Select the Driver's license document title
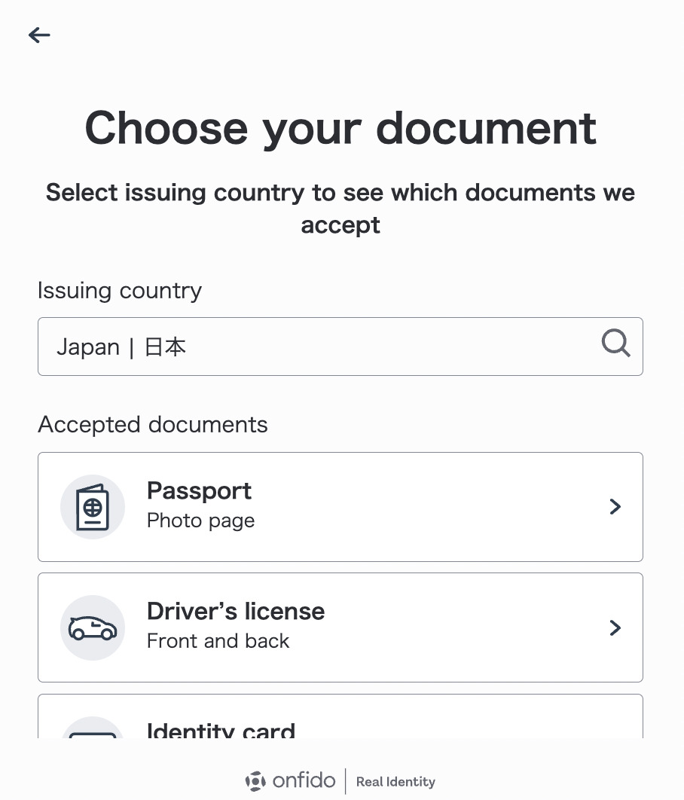The height and width of the screenshot is (800, 684). [x=236, y=612]
